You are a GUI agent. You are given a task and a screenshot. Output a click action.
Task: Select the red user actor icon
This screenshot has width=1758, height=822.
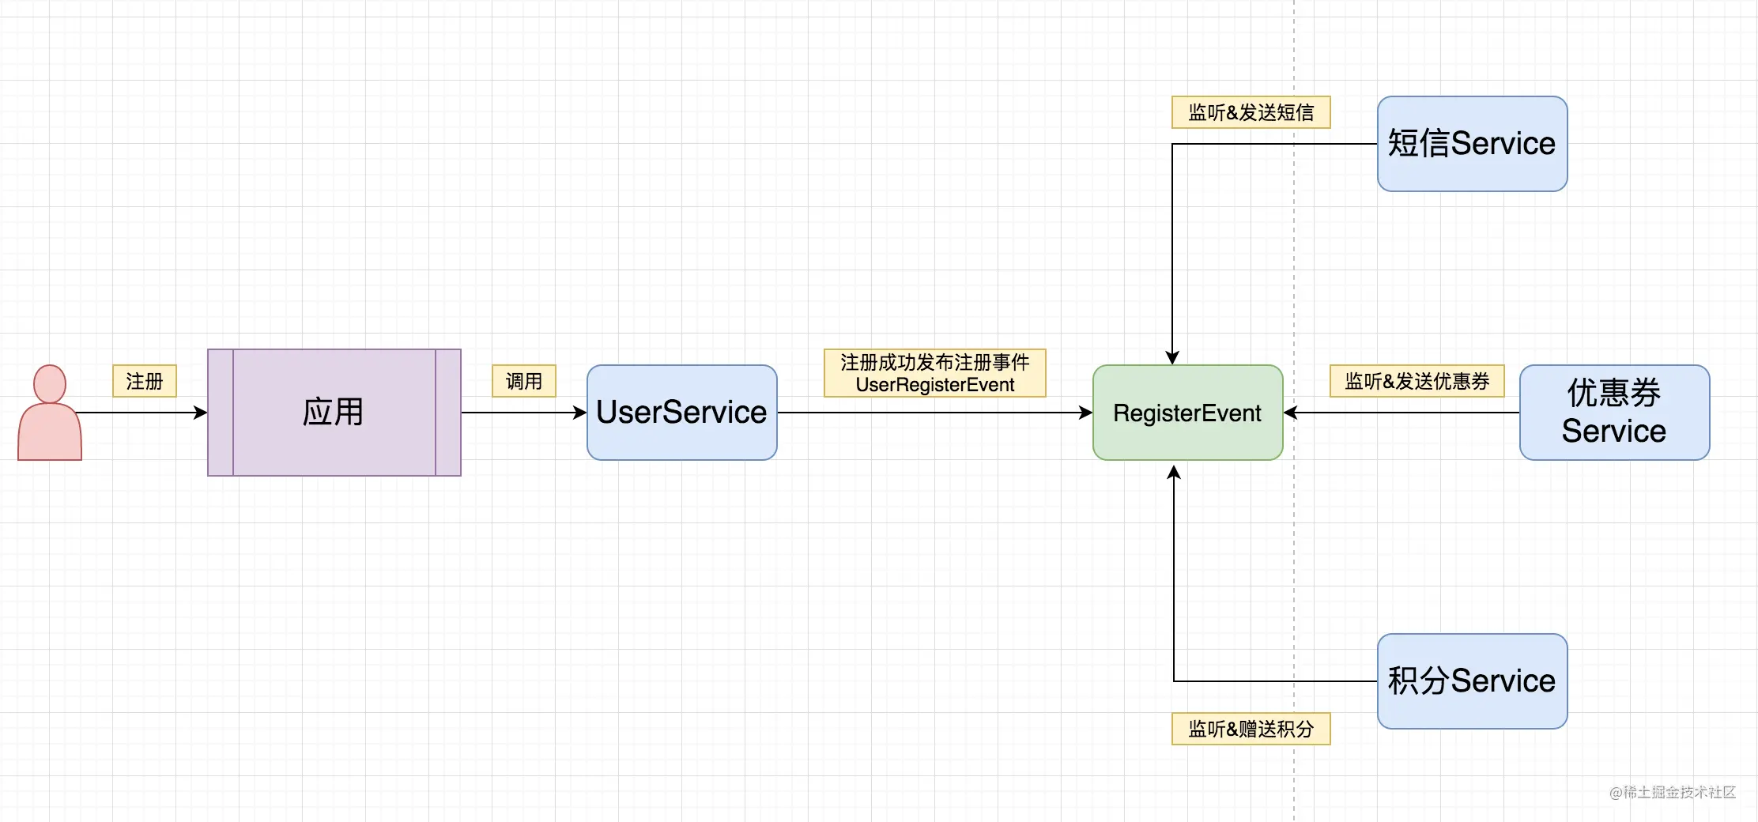[x=50, y=413]
